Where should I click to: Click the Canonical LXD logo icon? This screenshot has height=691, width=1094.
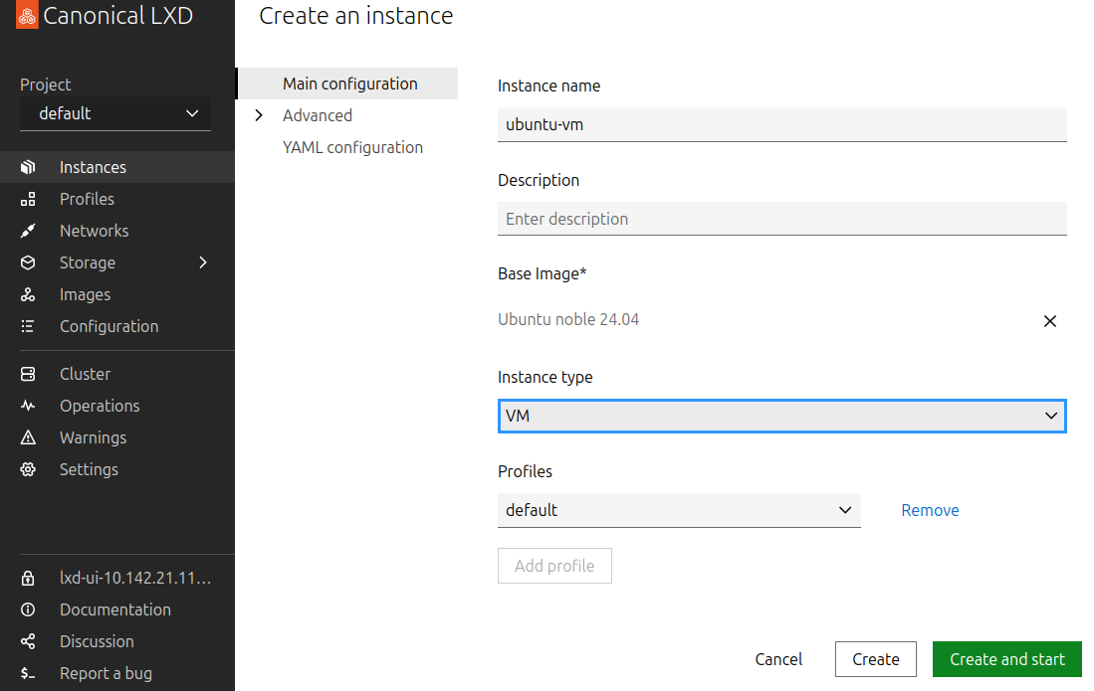28,15
